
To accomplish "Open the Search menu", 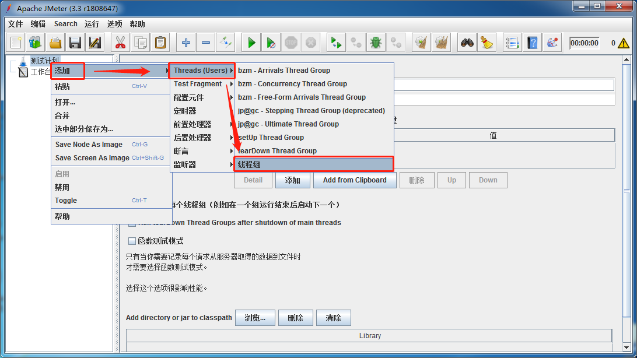I will point(66,24).
